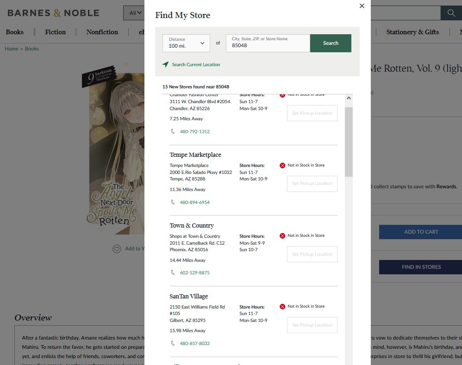The height and width of the screenshot is (365, 462).
Task: Click the store list scroll-up arrow
Action: (x=349, y=98)
